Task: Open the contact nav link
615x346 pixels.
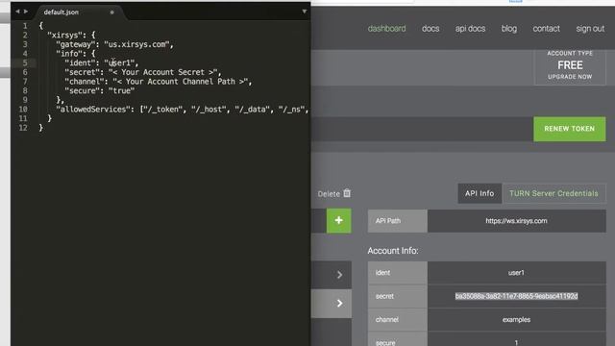Action: click(x=546, y=29)
